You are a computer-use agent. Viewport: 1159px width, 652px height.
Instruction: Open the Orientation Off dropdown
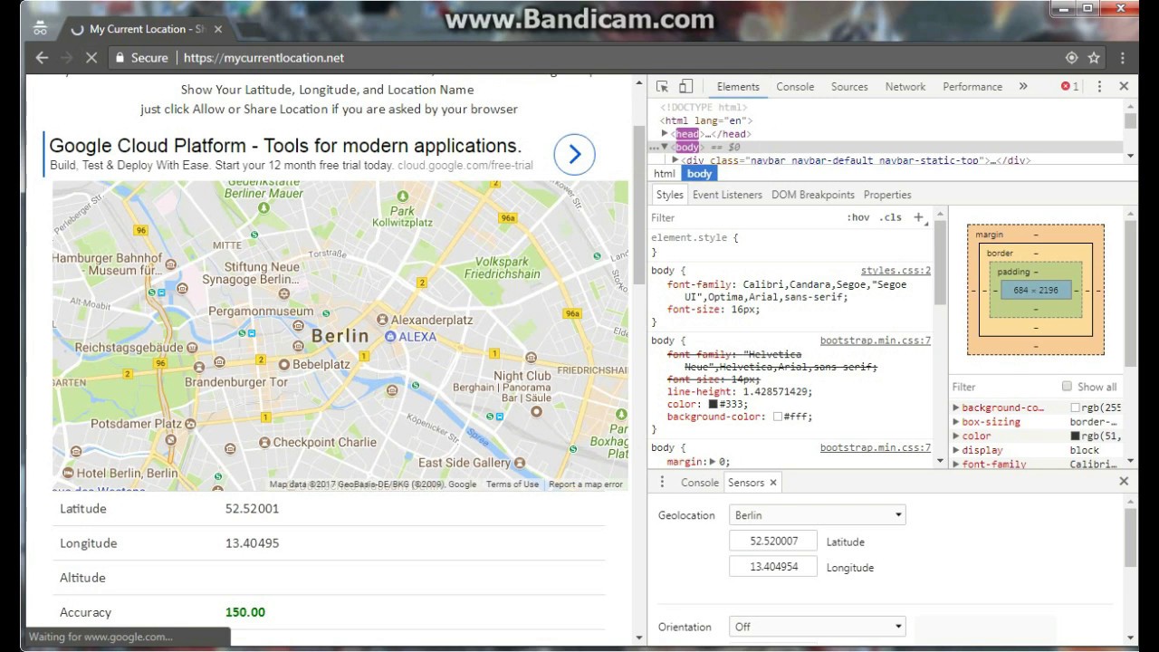pos(818,627)
